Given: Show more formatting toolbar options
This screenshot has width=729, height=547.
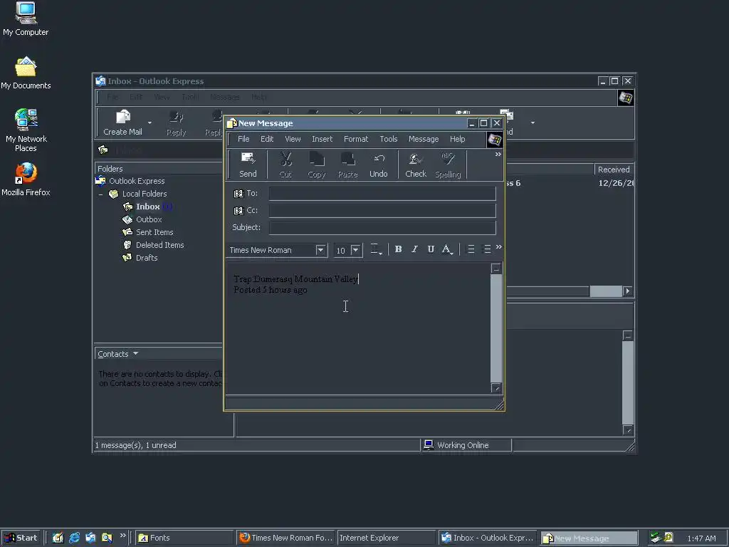Looking at the screenshot, I should tap(499, 247).
